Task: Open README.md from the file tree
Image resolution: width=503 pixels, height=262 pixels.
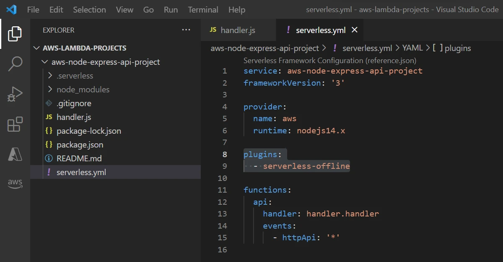Action: coord(79,158)
